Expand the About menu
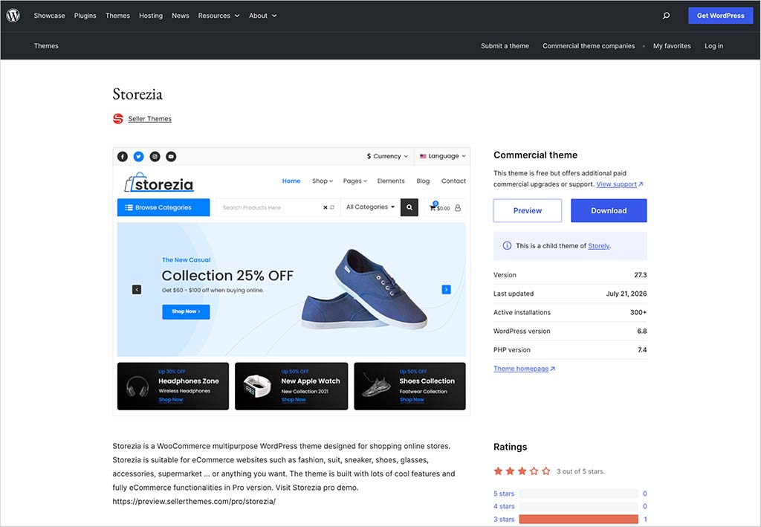The width and height of the screenshot is (761, 527). coord(262,16)
